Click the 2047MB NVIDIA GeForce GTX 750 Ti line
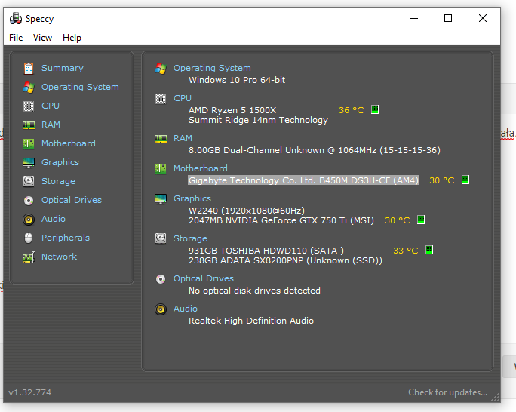 pos(281,220)
